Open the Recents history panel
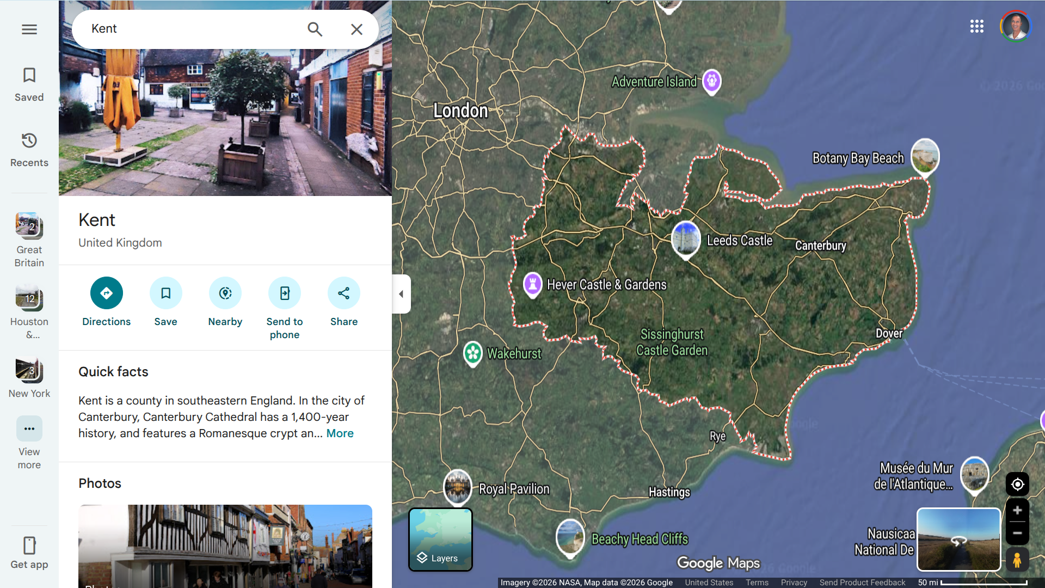Screen dimensions: 1045x588 coord(29,150)
